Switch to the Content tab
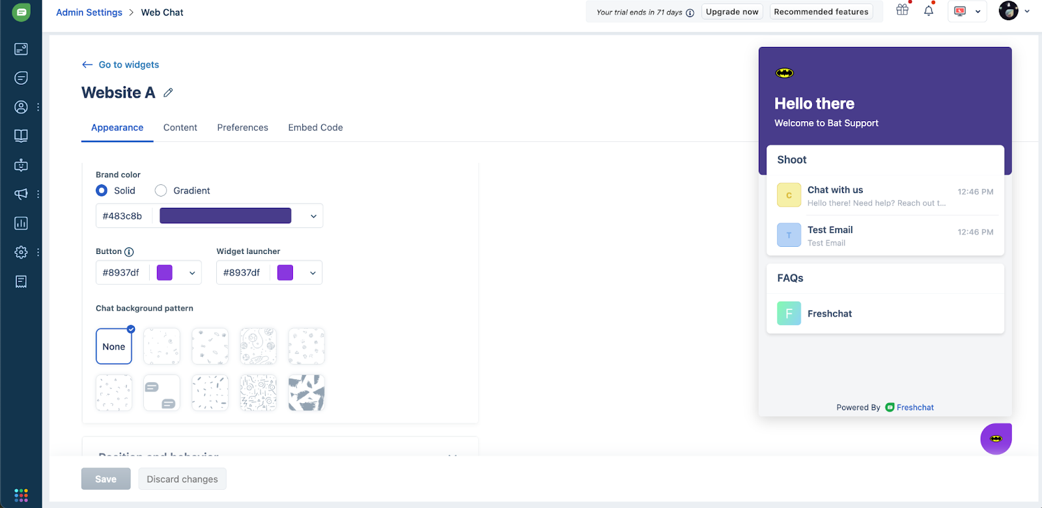 pyautogui.click(x=180, y=128)
